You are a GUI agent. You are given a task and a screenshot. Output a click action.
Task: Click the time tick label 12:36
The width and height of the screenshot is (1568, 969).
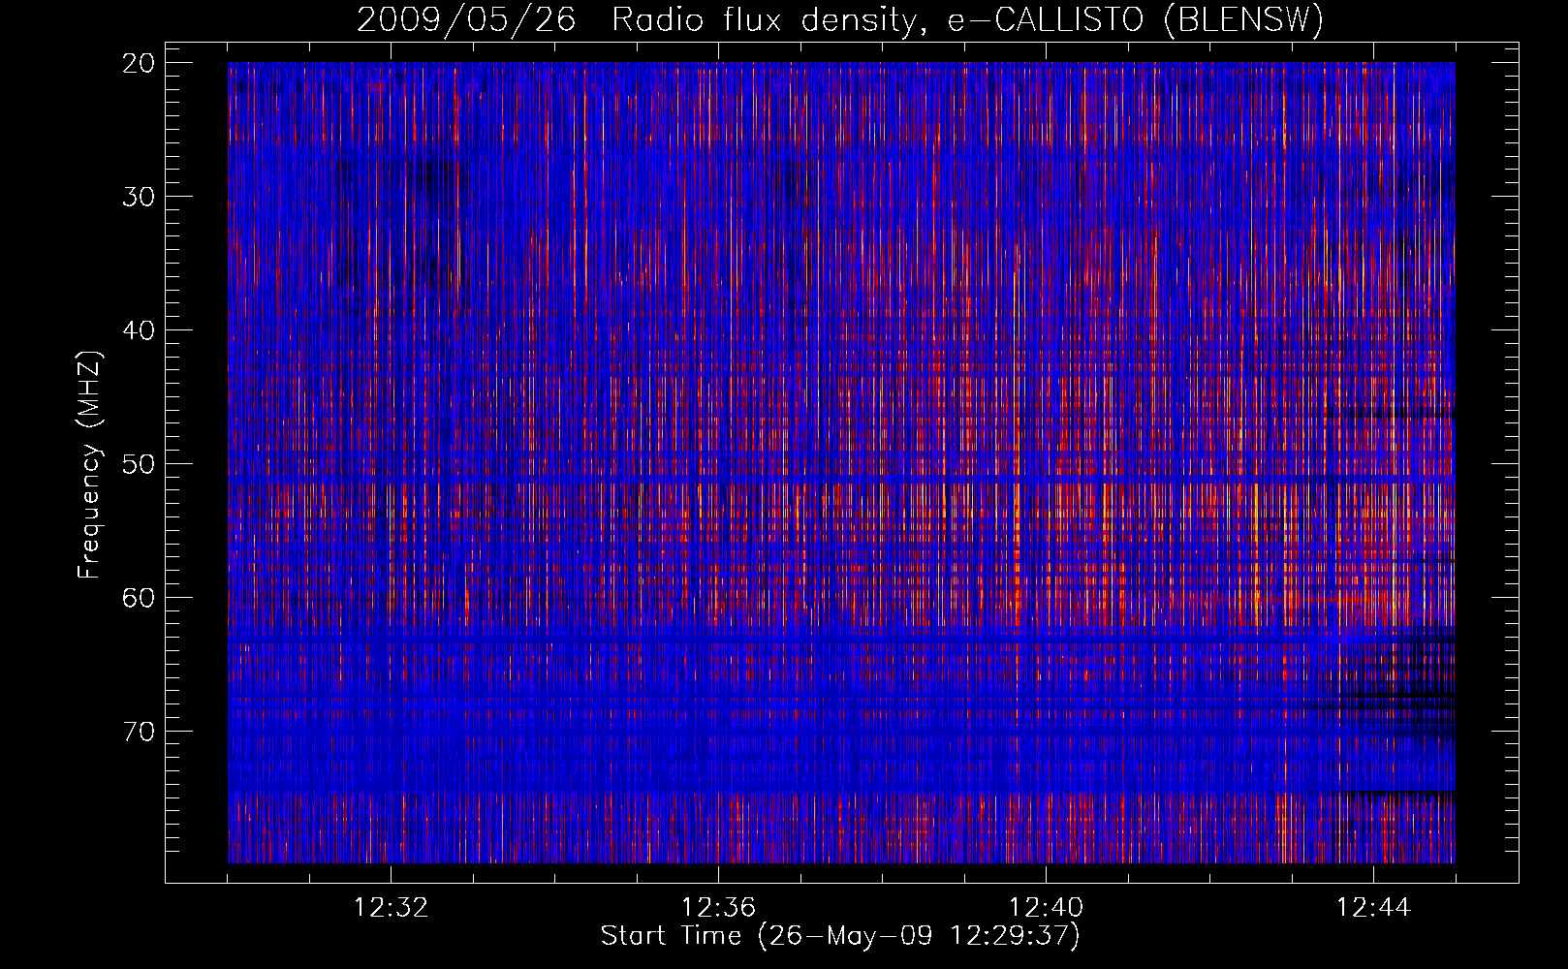(x=718, y=908)
